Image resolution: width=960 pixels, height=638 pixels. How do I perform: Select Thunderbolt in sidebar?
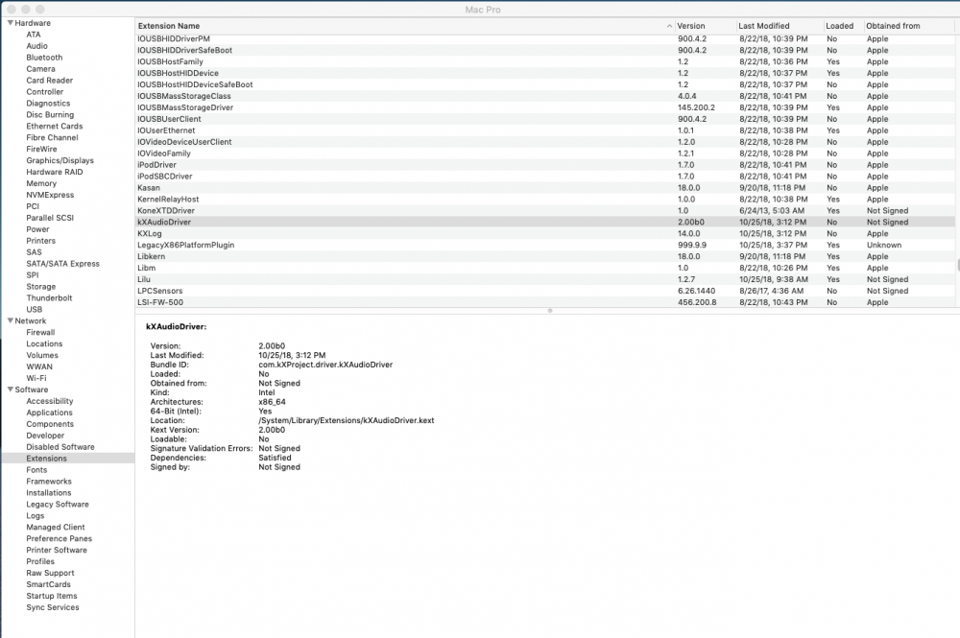point(49,298)
